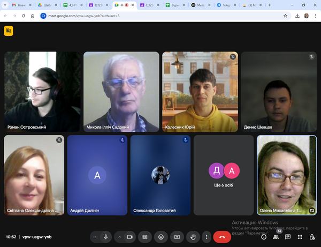This screenshot has width=321, height=247.
Task: Toggle the camera on or off
Action: tap(130, 236)
